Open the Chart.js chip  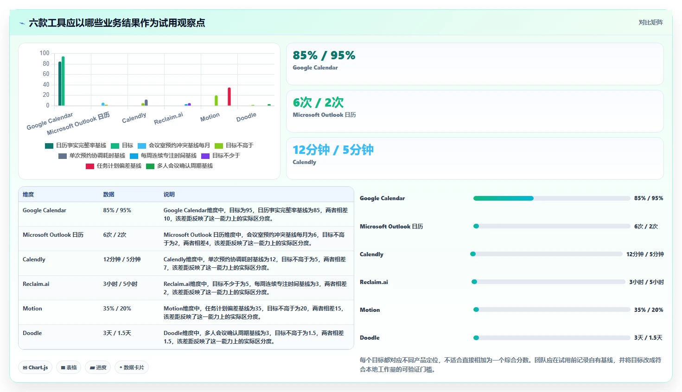click(35, 367)
